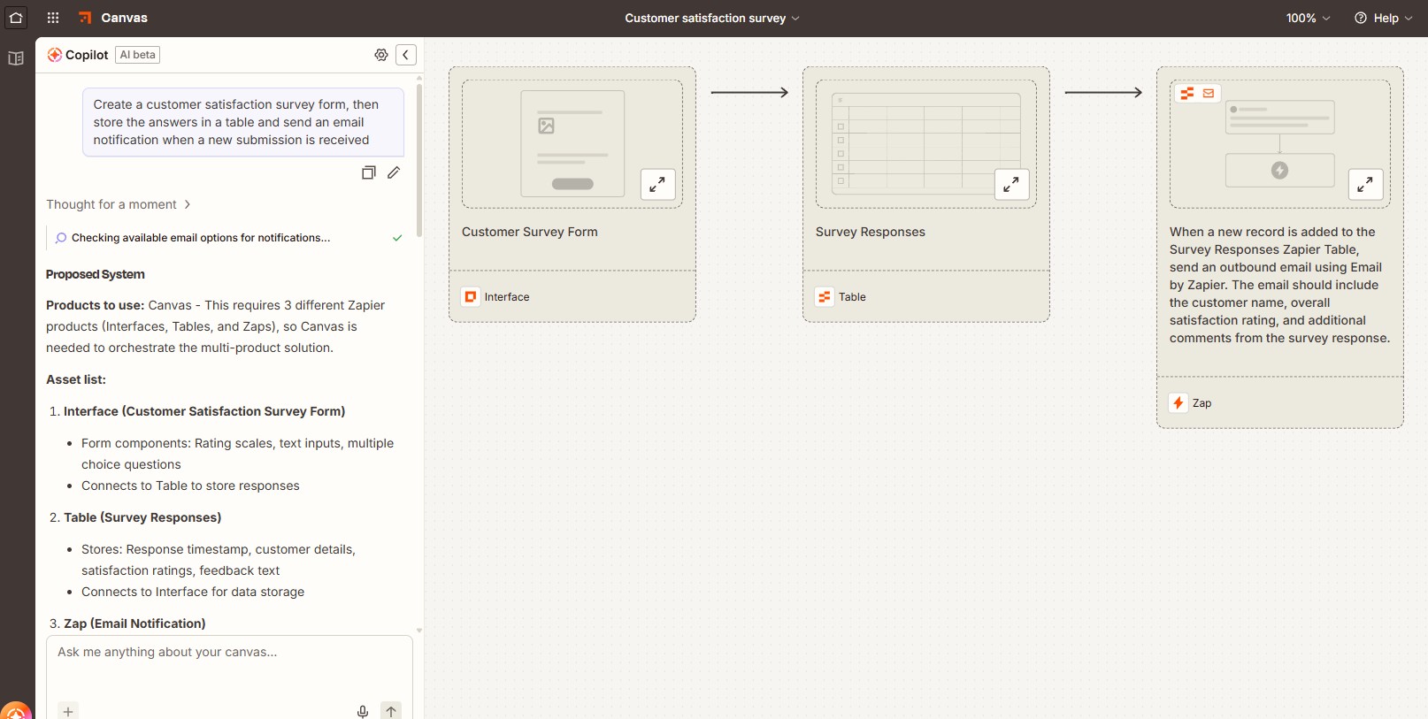Click the Table (Survey Responses) list item

pyautogui.click(x=142, y=517)
